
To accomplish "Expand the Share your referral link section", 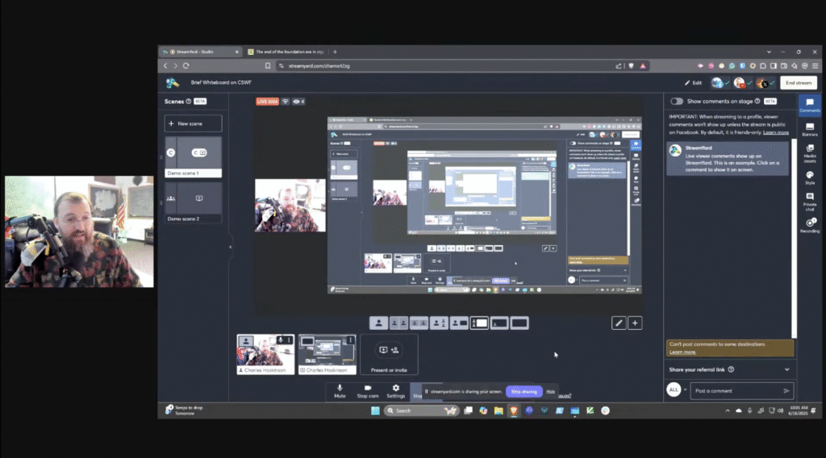I will [x=786, y=369].
